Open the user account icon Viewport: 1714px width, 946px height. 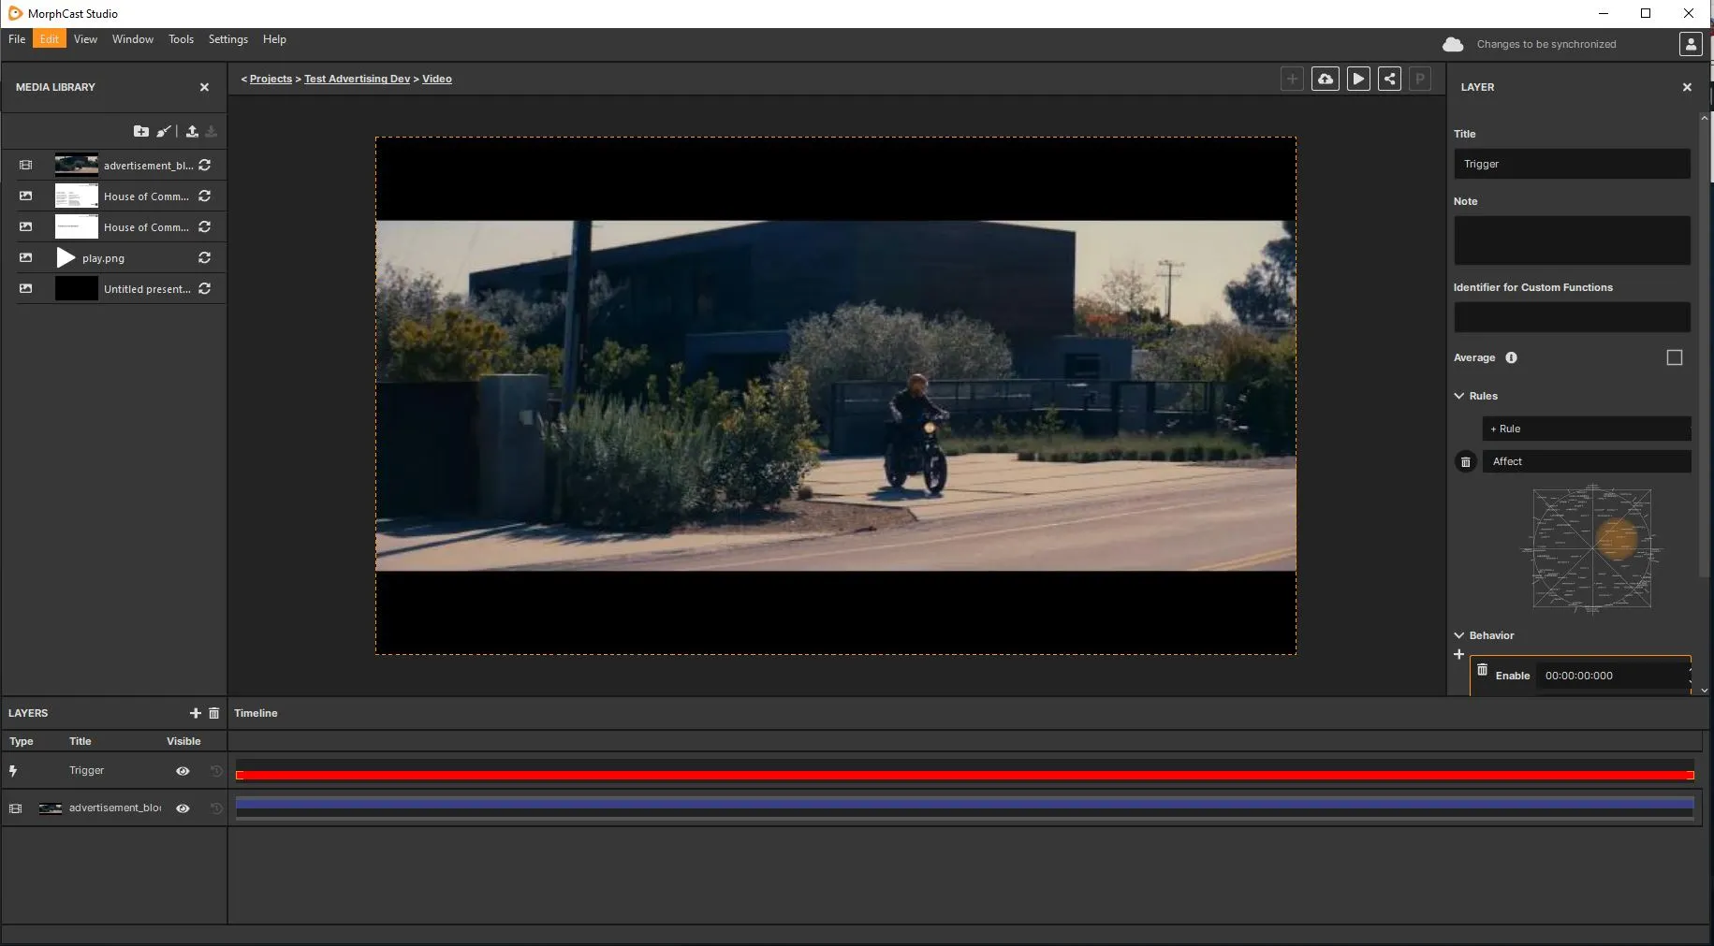[1690, 44]
